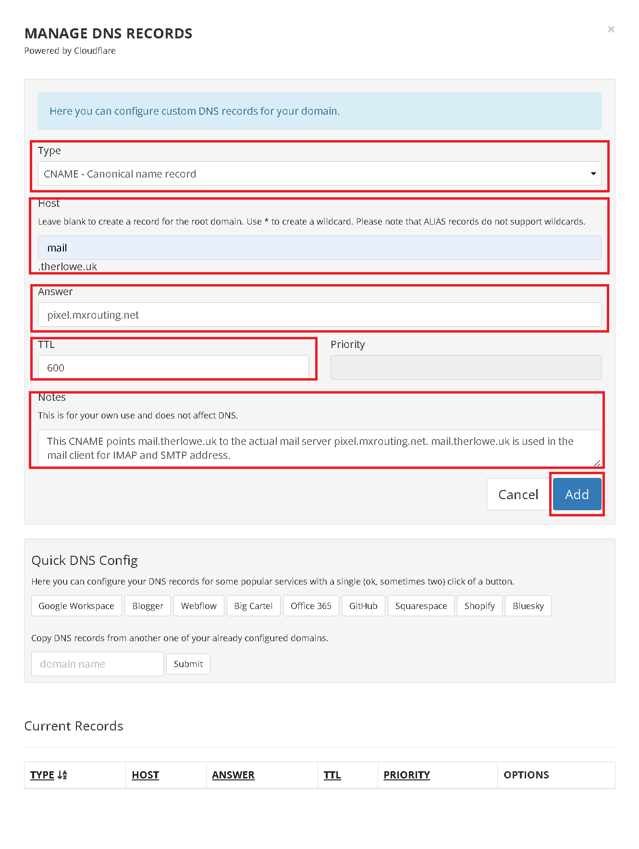Apply Office 365 quick DNS config
Image resolution: width=639 pixels, height=849 pixels.
pyautogui.click(x=311, y=606)
